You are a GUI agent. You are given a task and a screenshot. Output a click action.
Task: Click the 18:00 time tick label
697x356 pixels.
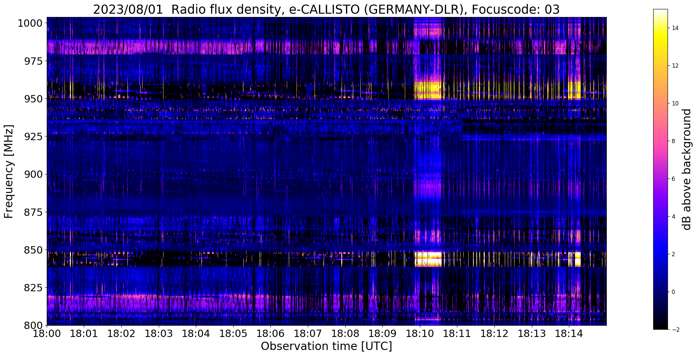[x=47, y=334]
